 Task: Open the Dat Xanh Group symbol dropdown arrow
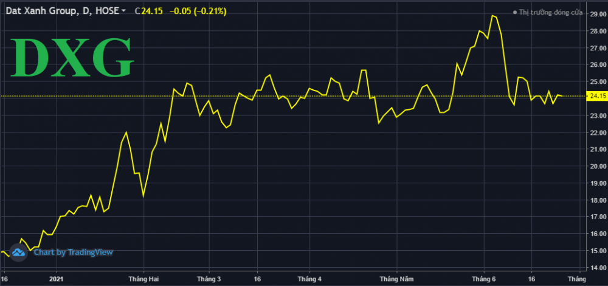pos(123,11)
